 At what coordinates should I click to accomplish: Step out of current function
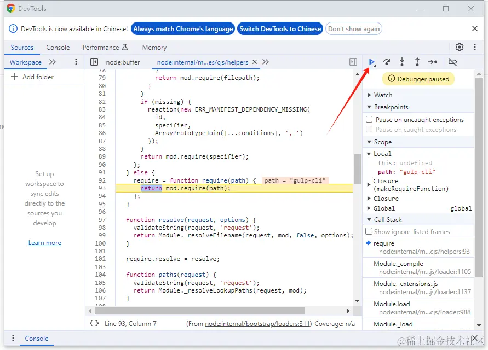[x=417, y=62]
